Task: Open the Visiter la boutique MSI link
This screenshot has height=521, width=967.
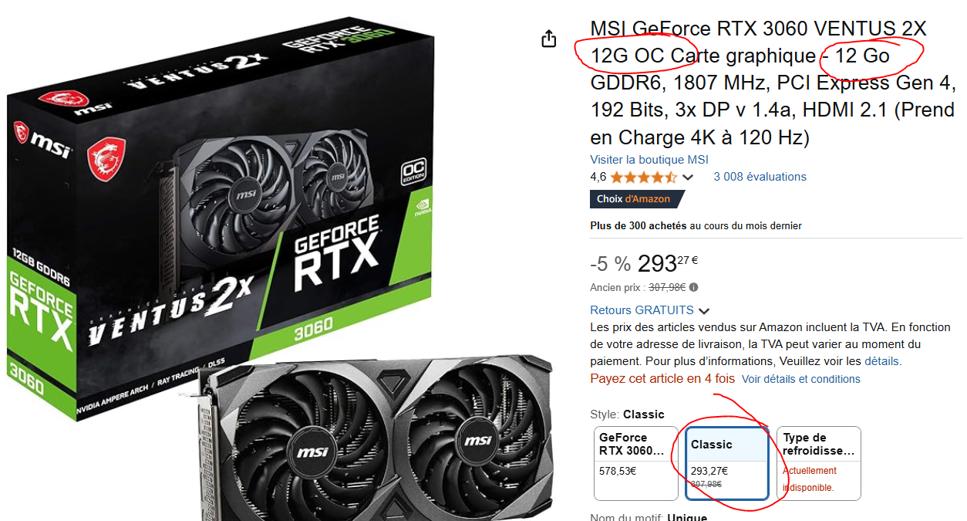Action: 649,160
